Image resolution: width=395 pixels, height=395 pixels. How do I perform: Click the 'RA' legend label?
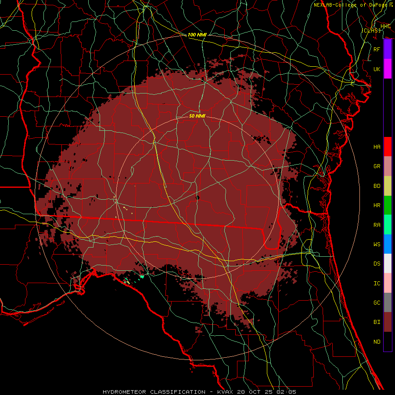tap(377, 225)
